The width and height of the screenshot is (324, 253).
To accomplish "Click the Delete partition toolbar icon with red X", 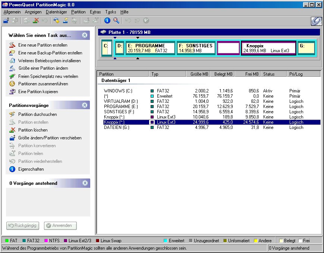I will pyautogui.click(x=36, y=20).
